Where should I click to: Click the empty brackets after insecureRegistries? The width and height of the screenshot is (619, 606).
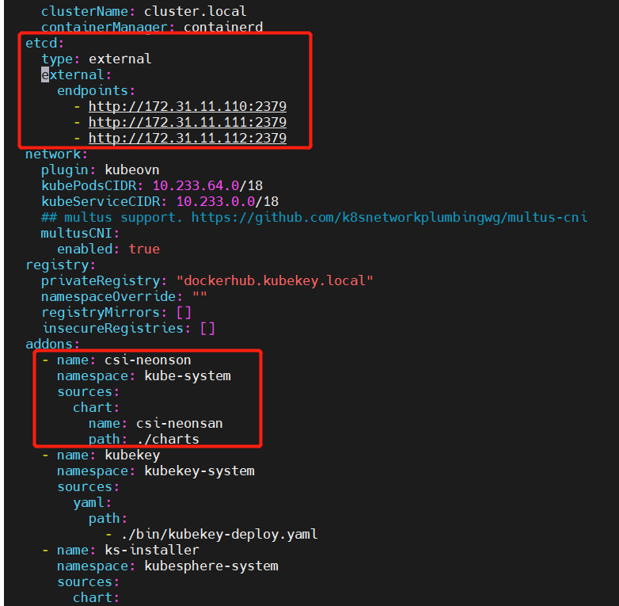pos(207,328)
